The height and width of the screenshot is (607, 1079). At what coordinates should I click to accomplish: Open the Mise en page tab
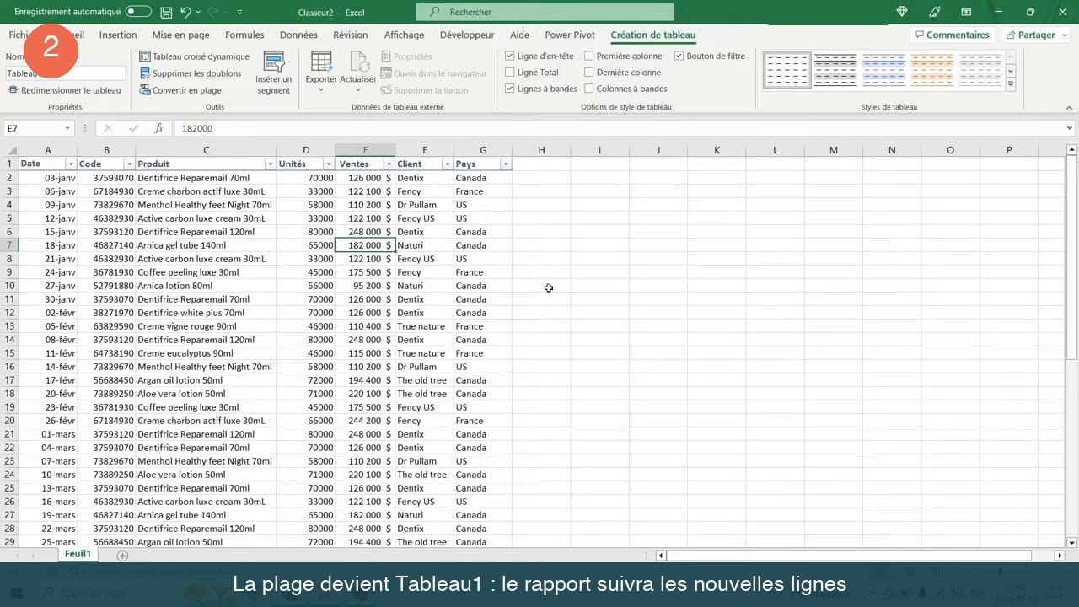pos(180,35)
